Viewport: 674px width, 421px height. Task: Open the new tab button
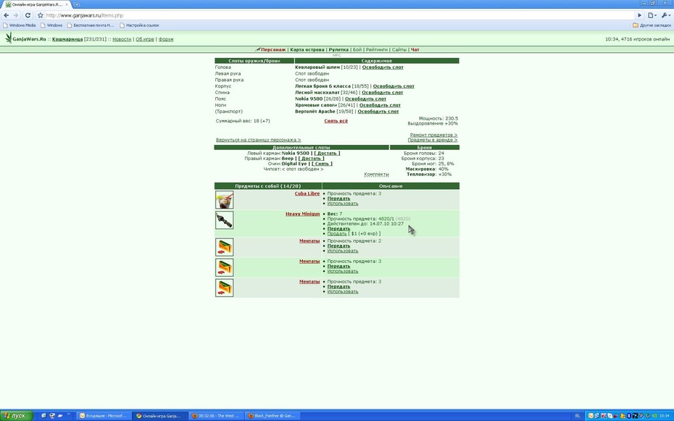(x=77, y=4)
